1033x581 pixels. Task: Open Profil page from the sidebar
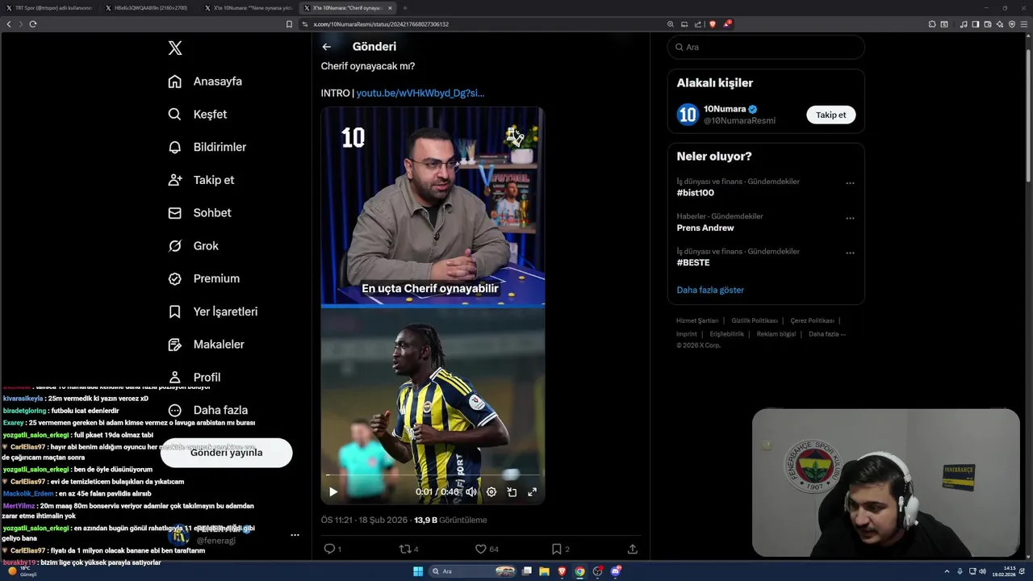194,377
